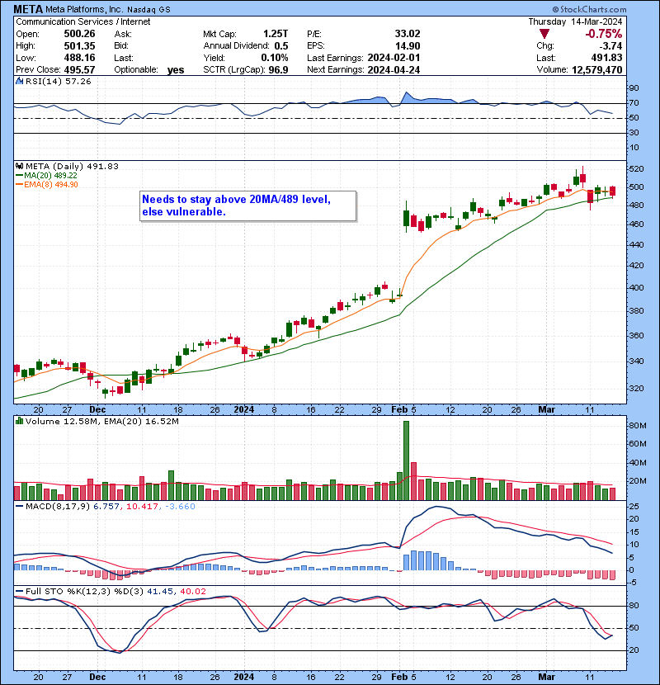Click the 'Dec' label on the price chart date axis
The width and height of the screenshot is (660, 685).
coord(97,409)
